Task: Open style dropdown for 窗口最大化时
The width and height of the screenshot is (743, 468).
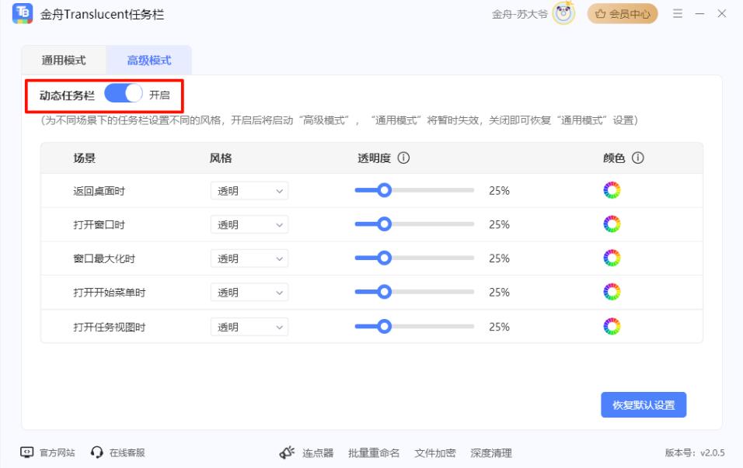Action: pyautogui.click(x=249, y=258)
